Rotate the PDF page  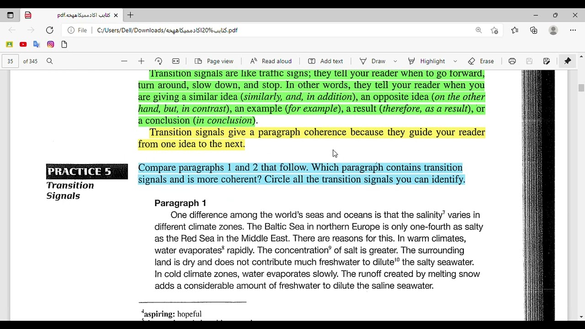159,61
